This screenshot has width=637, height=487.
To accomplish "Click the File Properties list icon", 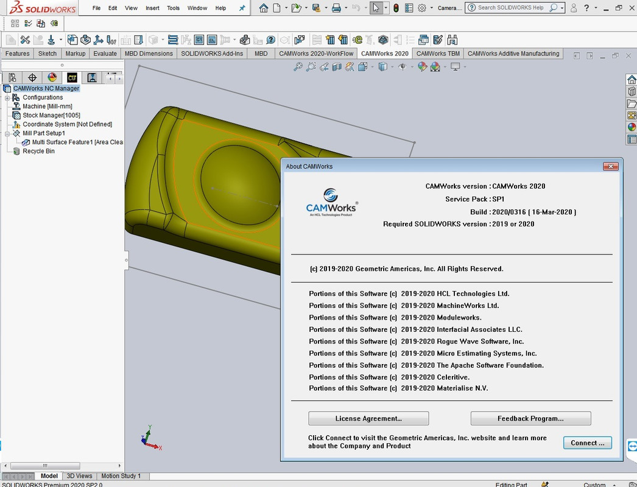I will coord(409,8).
